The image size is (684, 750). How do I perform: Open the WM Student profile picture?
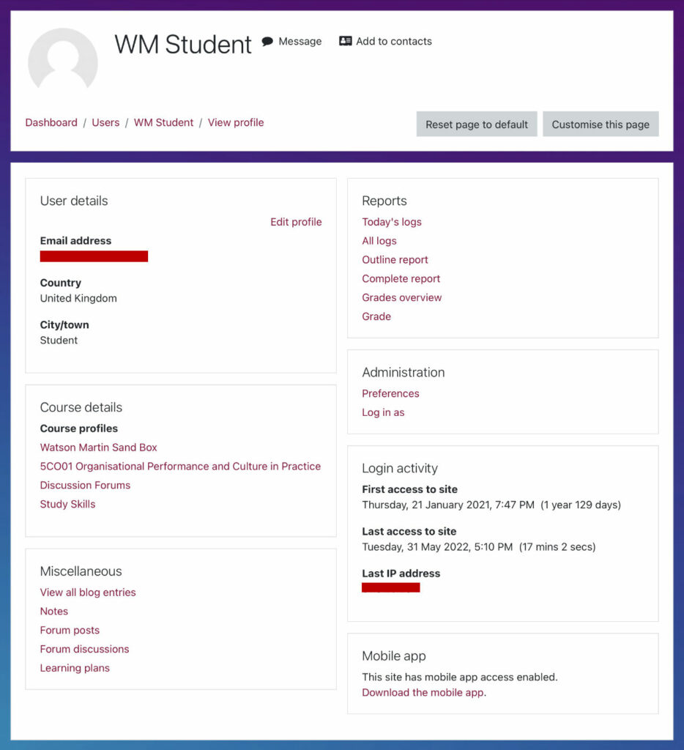tap(62, 62)
